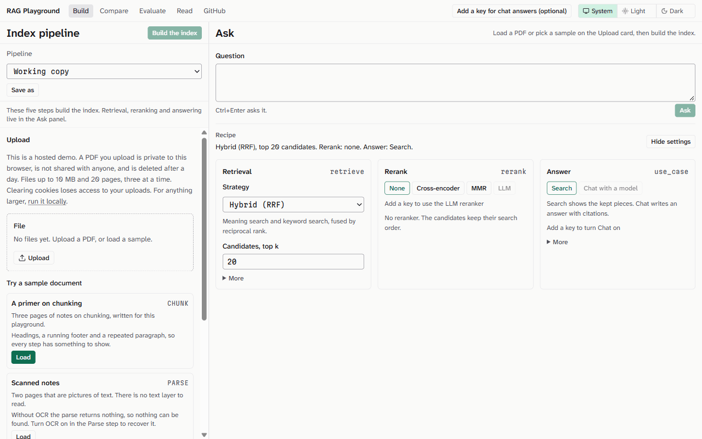Click the upload arrow icon in File box
The image size is (702, 439).
(22, 258)
